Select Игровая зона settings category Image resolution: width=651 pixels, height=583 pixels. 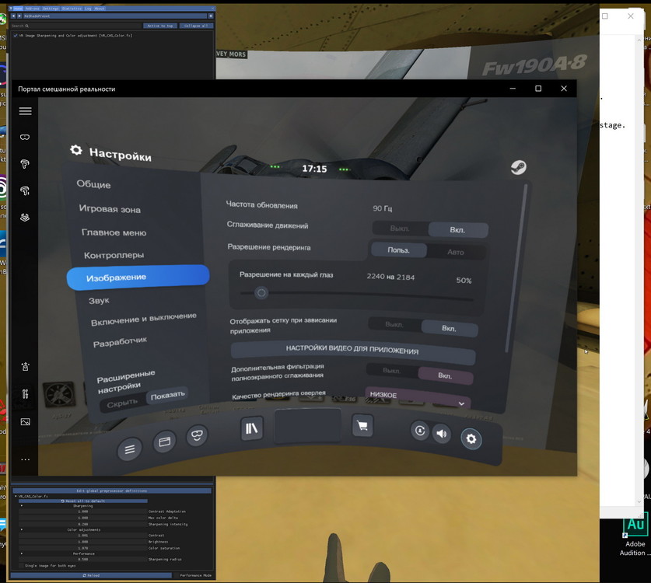tap(110, 209)
